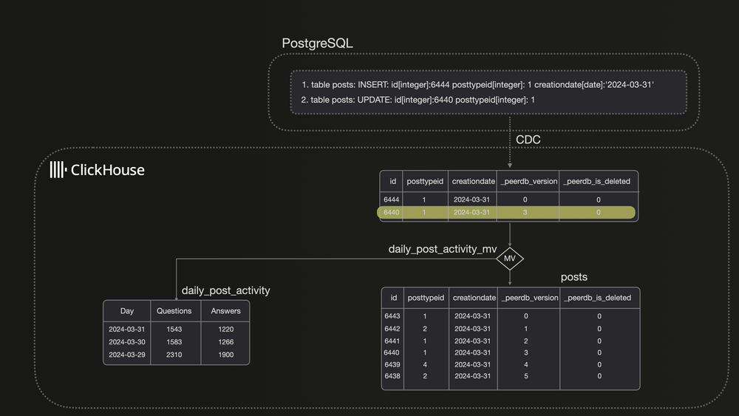Click the daily_post_activity table title
This screenshot has width=739, height=416.
point(225,290)
